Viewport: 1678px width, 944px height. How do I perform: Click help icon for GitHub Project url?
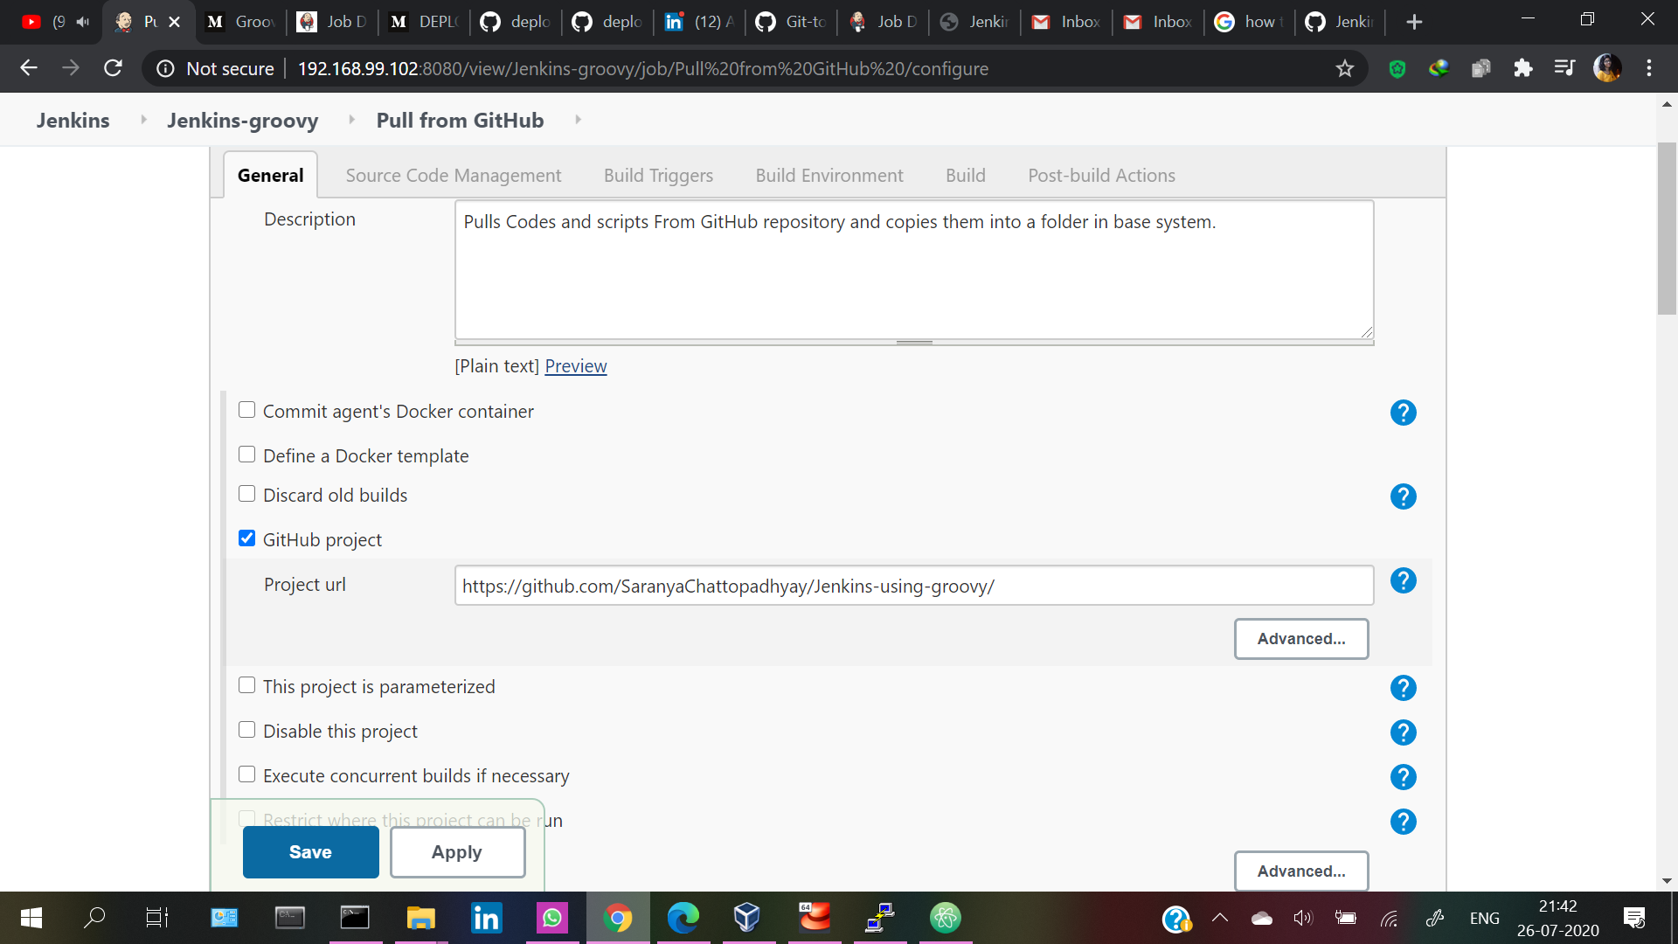pos(1403,581)
